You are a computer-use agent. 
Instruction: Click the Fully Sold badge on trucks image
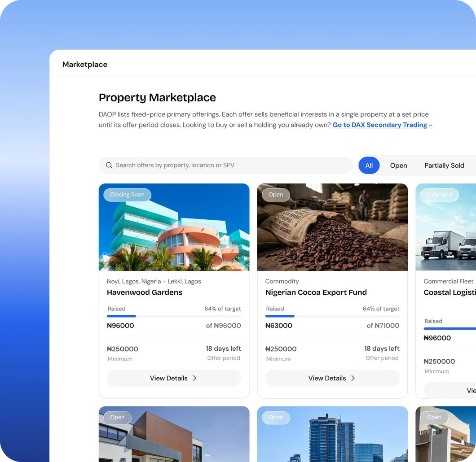point(439,195)
